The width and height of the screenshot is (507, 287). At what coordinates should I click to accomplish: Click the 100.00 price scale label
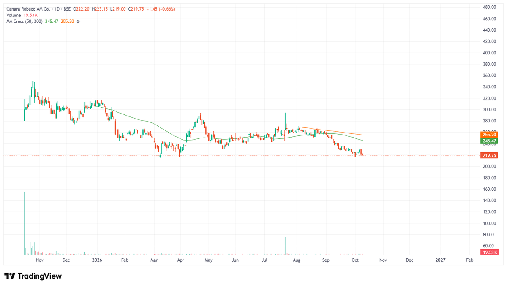tap(489, 223)
